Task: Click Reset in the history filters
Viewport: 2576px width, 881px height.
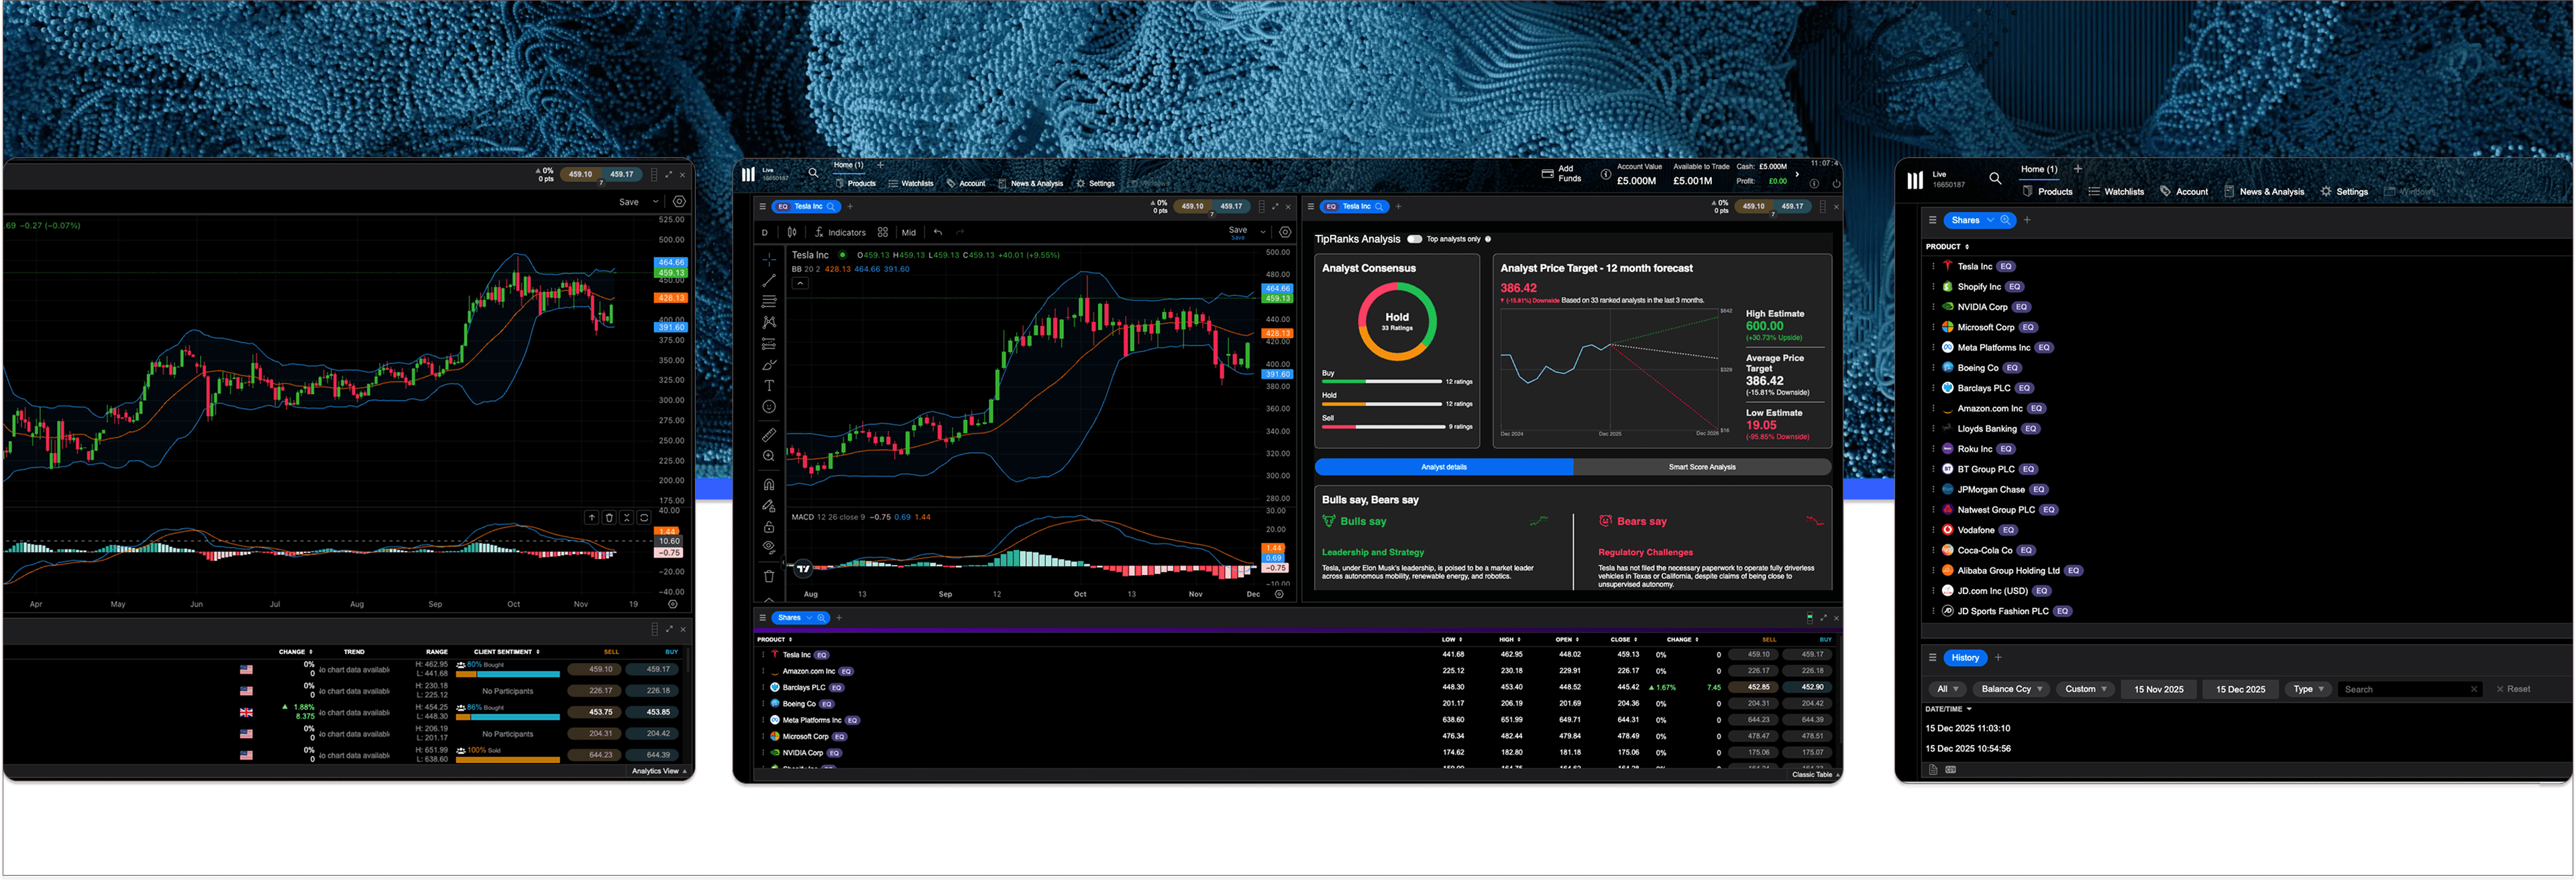Action: click(2513, 689)
